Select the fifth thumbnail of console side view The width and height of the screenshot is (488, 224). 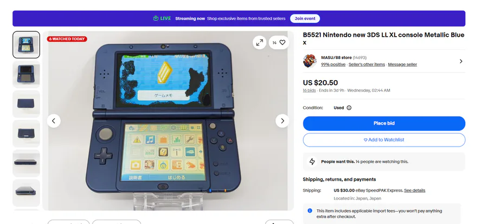tap(26, 163)
